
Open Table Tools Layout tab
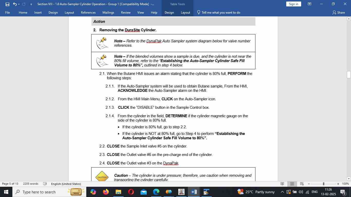[x=186, y=12]
